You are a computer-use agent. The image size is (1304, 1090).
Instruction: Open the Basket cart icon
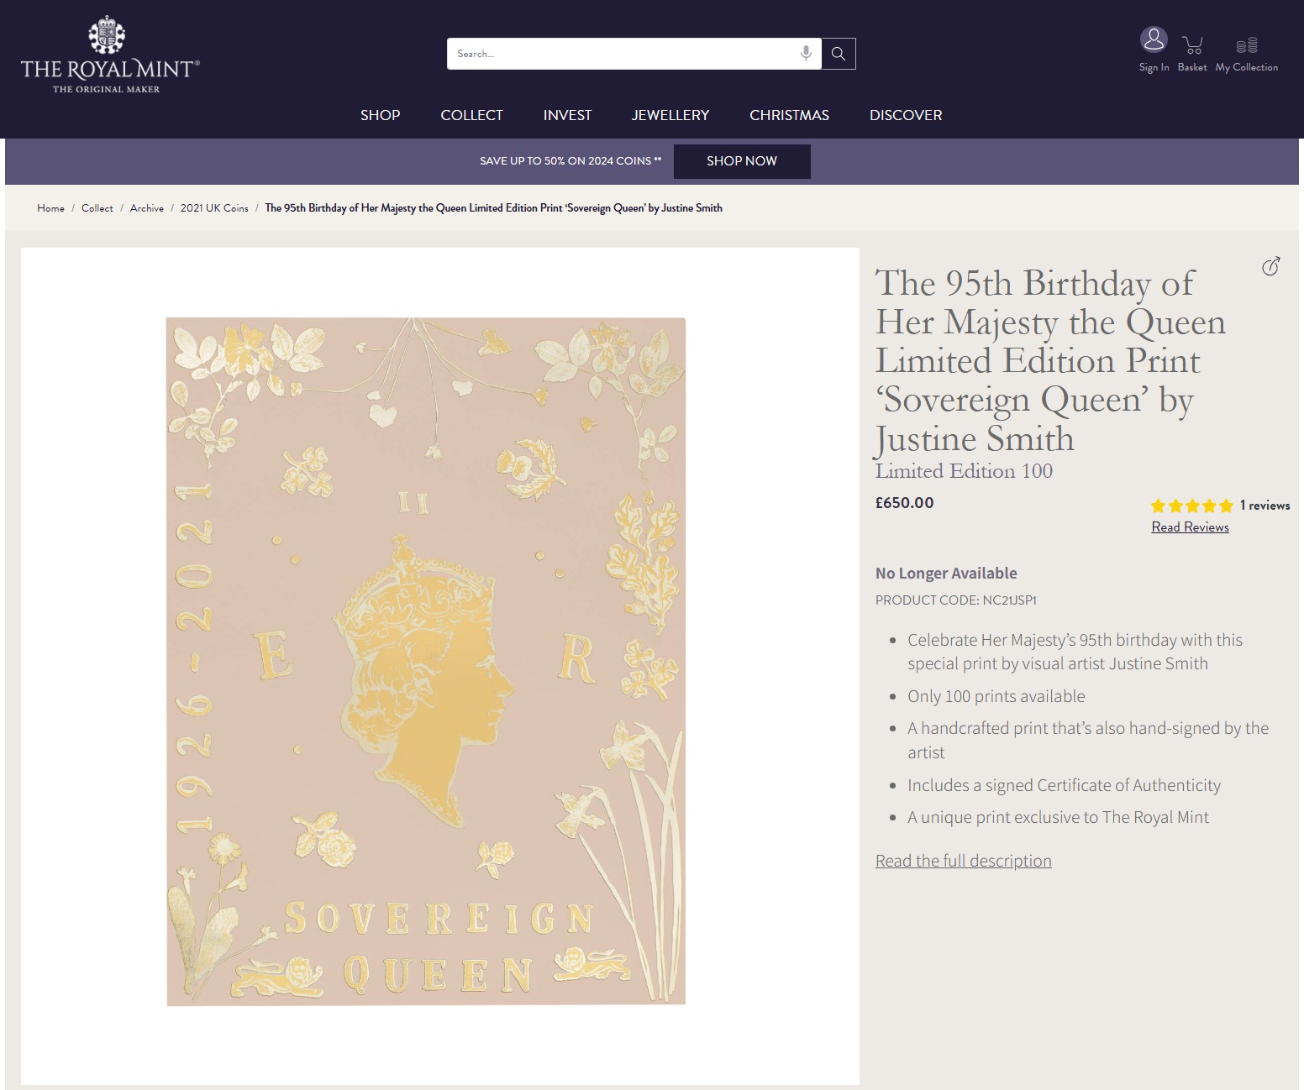coord(1192,45)
